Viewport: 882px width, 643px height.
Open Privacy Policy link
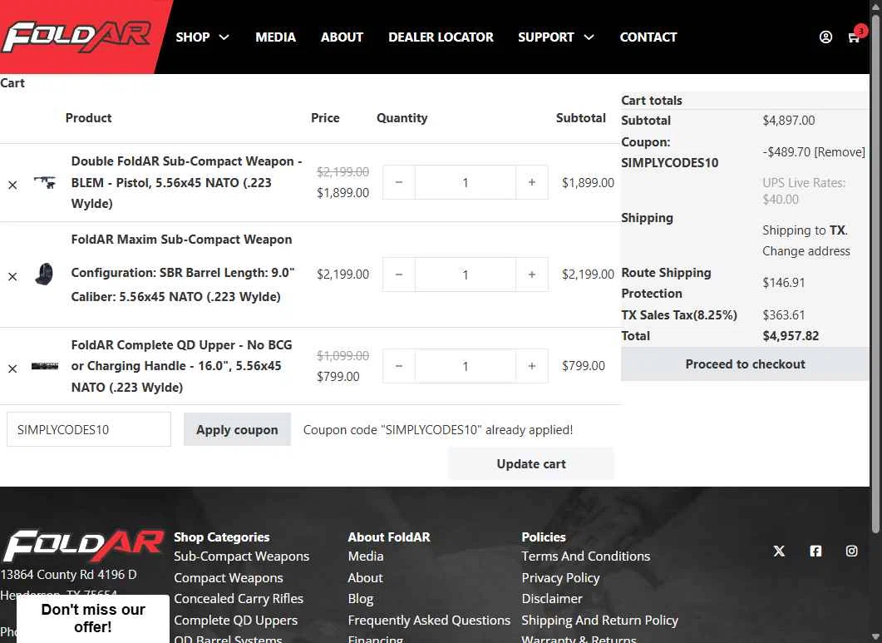[x=560, y=577]
